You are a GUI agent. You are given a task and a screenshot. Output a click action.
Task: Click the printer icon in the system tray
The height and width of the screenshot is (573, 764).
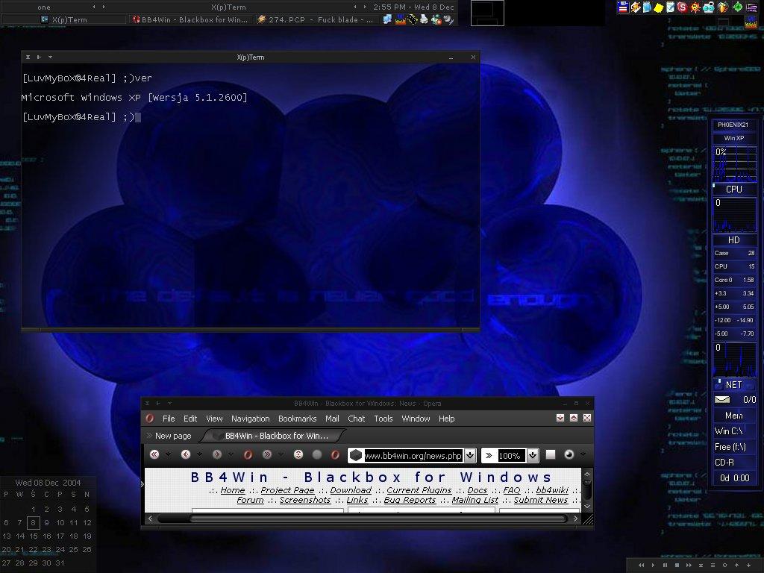[x=424, y=19]
